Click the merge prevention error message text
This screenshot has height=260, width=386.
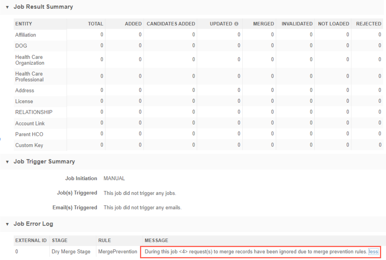255,252
